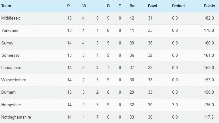Choose Lancashire in the table
Image resolution: width=219 pixels, height=123 pixels.
[11, 67]
